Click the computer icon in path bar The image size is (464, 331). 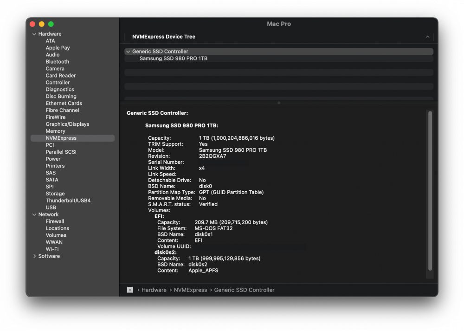point(130,290)
